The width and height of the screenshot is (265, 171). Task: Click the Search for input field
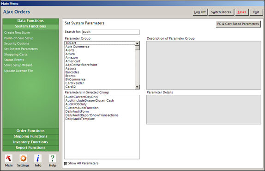tap(111, 32)
